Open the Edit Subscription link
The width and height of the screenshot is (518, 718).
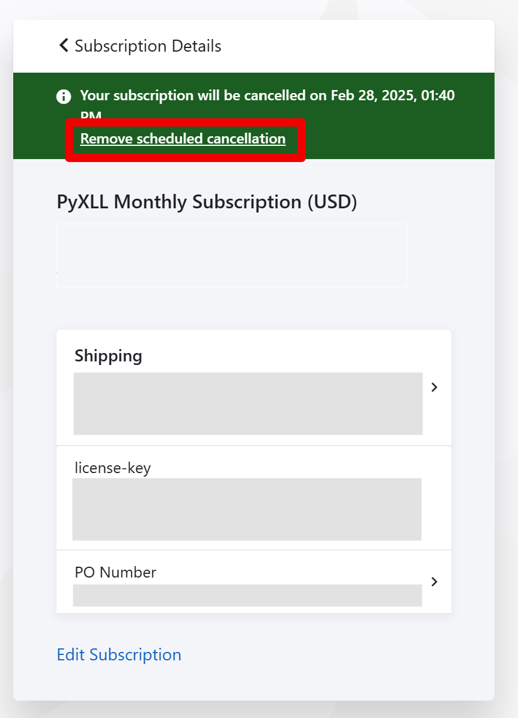coord(119,655)
